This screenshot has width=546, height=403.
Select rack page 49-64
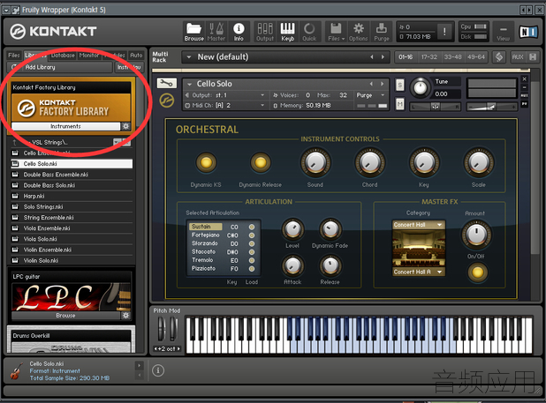coord(475,56)
